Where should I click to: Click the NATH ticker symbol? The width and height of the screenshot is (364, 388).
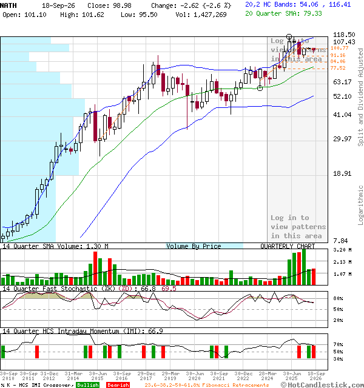pyautogui.click(x=8, y=5)
